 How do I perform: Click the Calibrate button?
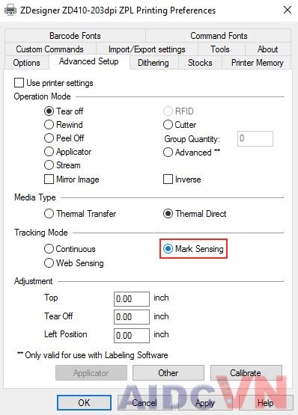tap(246, 373)
